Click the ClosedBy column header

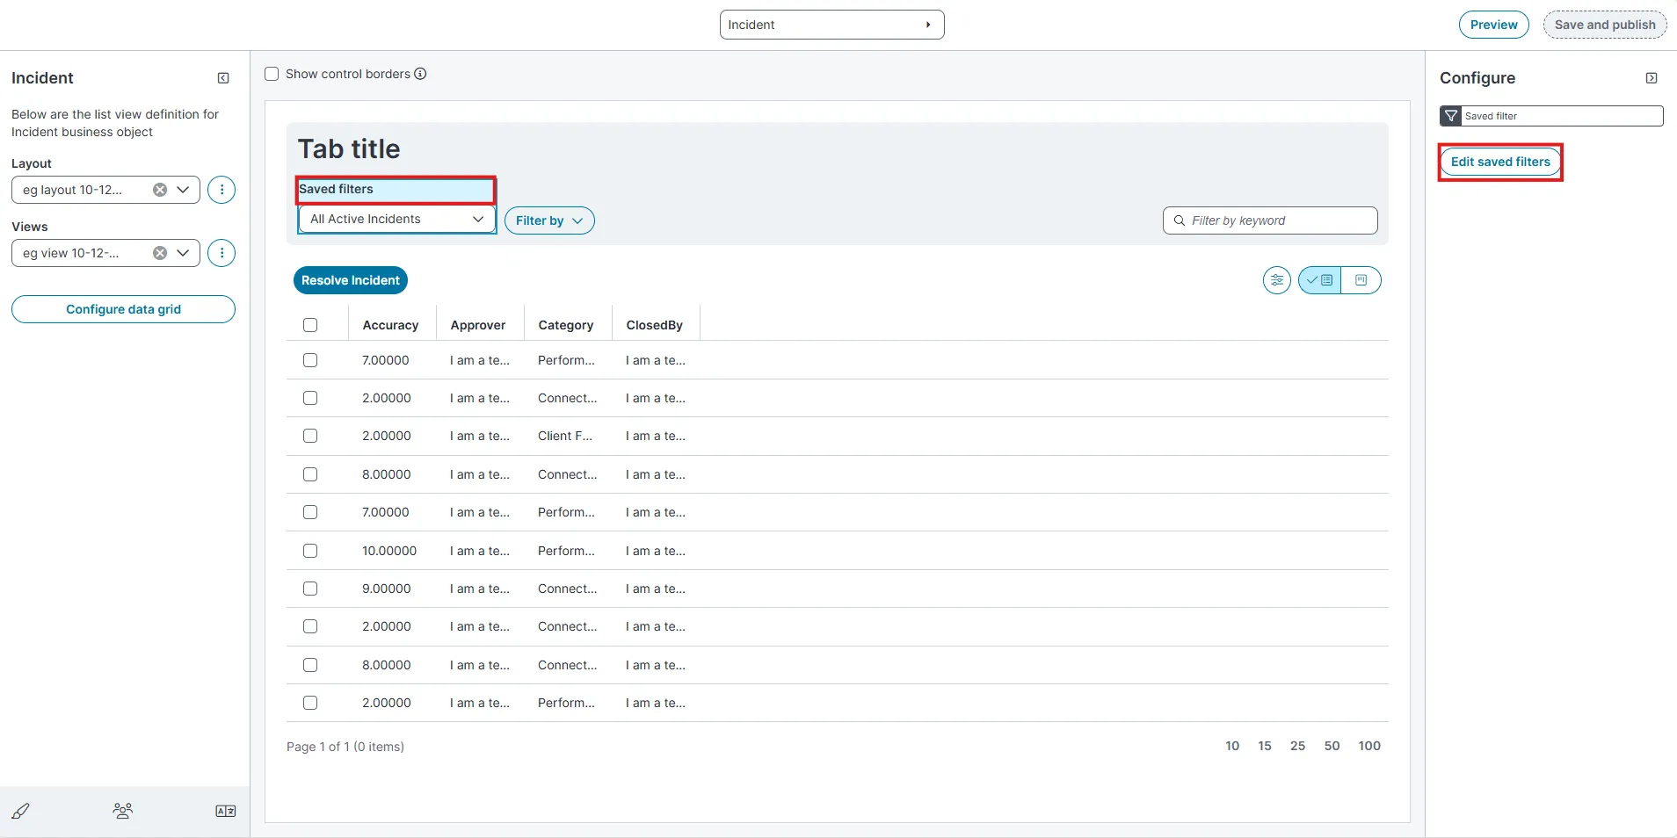(654, 325)
